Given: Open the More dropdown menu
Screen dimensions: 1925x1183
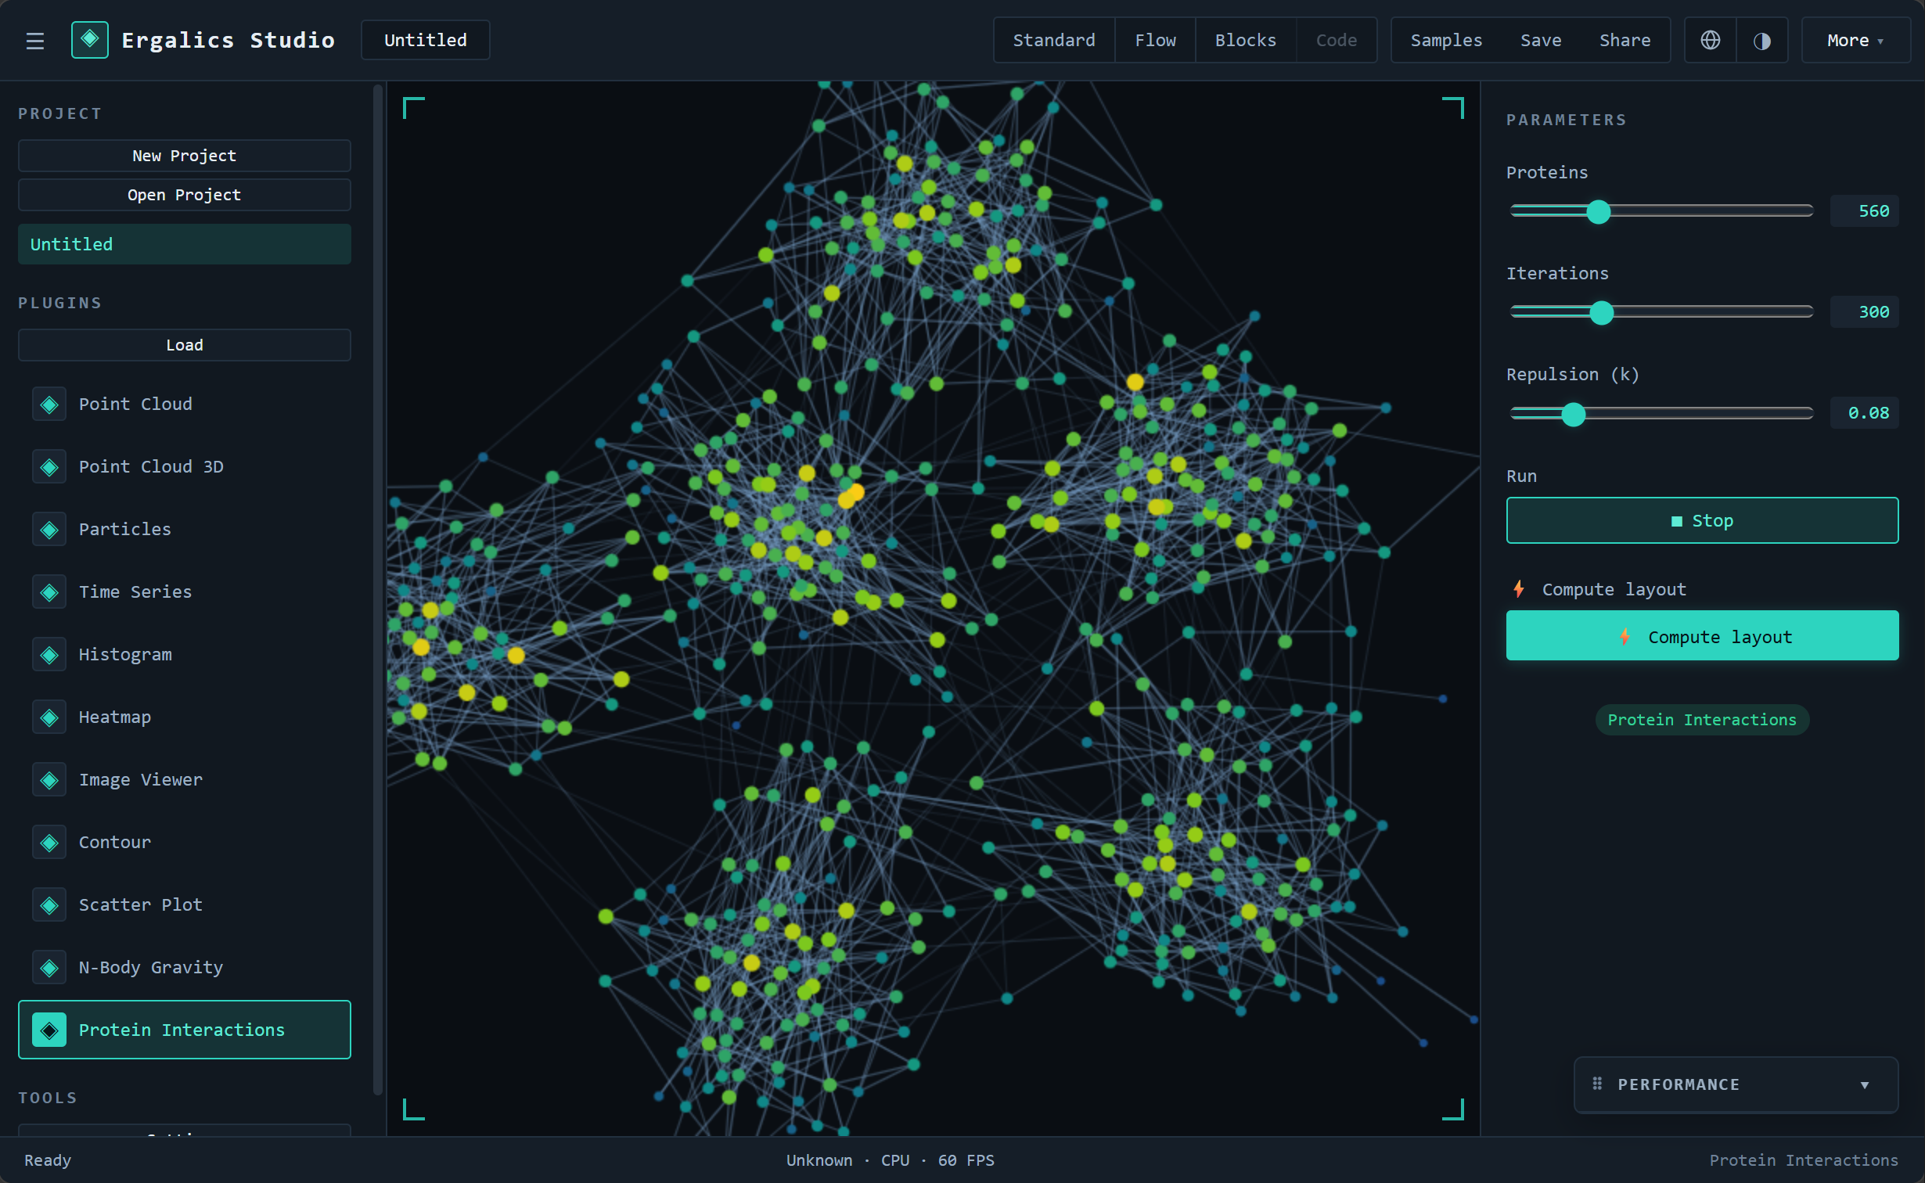Looking at the screenshot, I should click(1855, 40).
